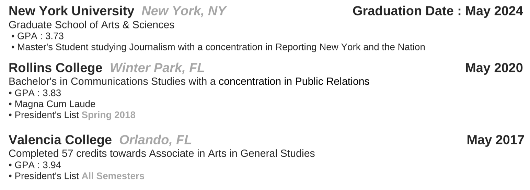Viewport: 530px width, 190px height.
Task: Click the Graduate School of Arts & Sciences line
Action: tap(91, 25)
